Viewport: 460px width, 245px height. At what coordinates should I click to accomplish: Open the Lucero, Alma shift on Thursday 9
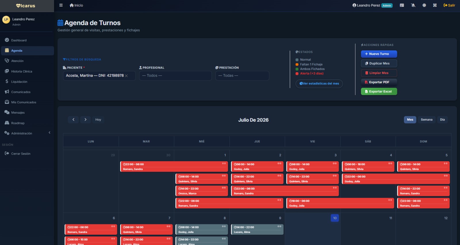[x=257, y=230]
